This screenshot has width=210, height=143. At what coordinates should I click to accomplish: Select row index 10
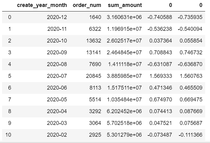click(x=8, y=135)
